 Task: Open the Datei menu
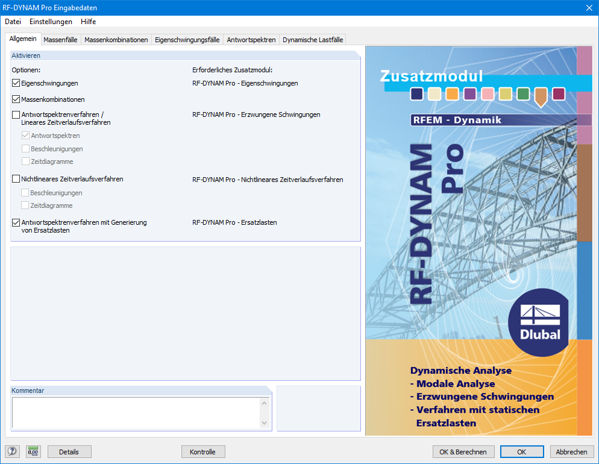coord(14,22)
